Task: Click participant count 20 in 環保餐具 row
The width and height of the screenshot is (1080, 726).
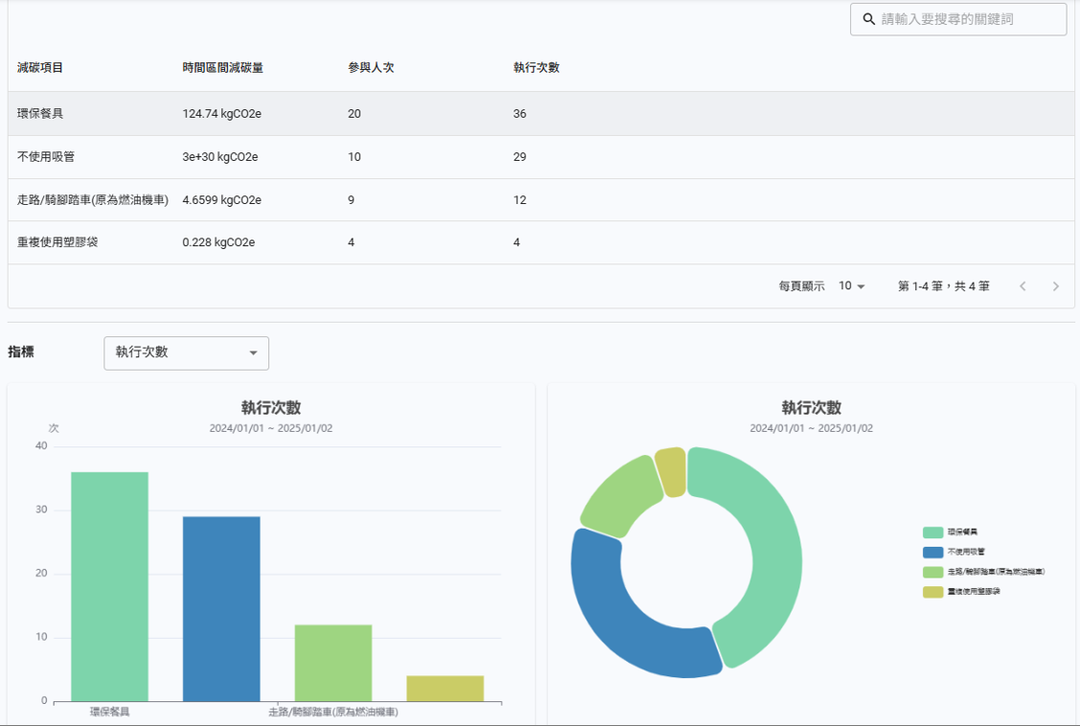Action: point(354,114)
